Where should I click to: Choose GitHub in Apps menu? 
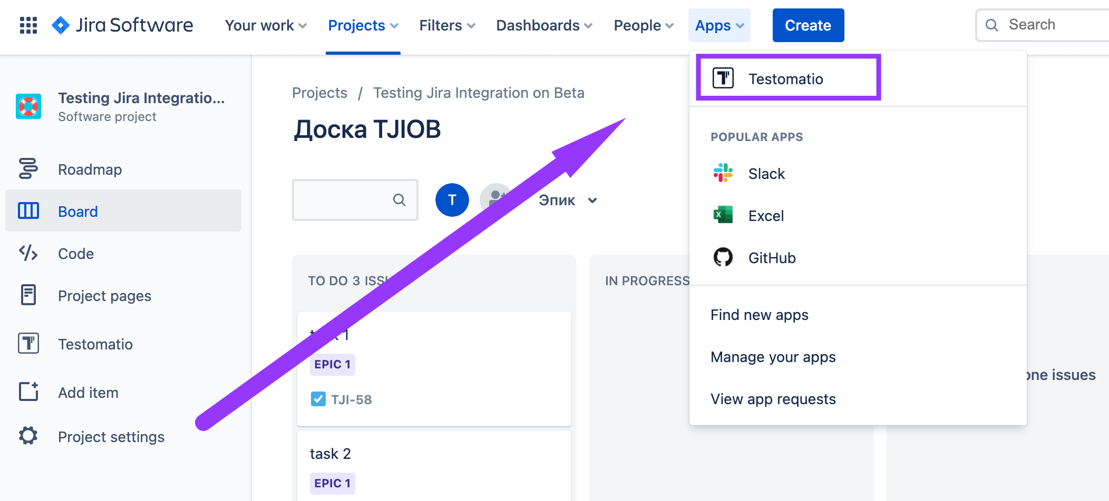(x=772, y=258)
